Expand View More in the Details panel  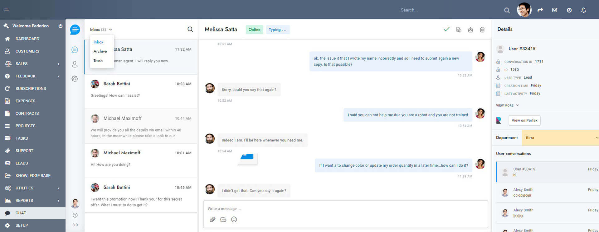click(x=507, y=105)
